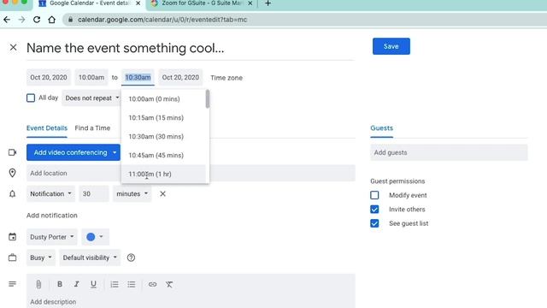Uncheck See guest list permission
Screen dimensions: 547x308
point(374,223)
